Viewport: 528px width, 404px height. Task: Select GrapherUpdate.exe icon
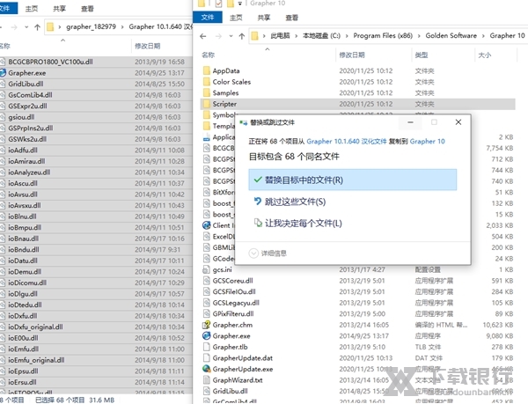coord(207,369)
